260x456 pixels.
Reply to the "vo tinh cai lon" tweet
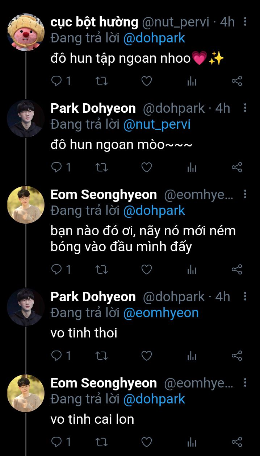pyautogui.click(x=56, y=442)
